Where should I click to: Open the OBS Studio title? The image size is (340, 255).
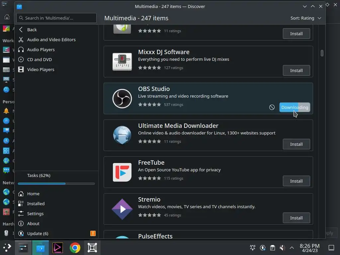coord(154,89)
